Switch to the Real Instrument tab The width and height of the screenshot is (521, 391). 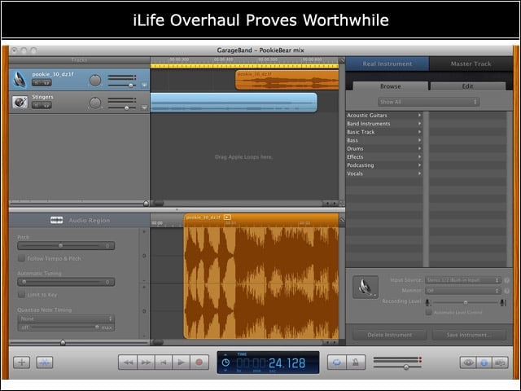(387, 64)
